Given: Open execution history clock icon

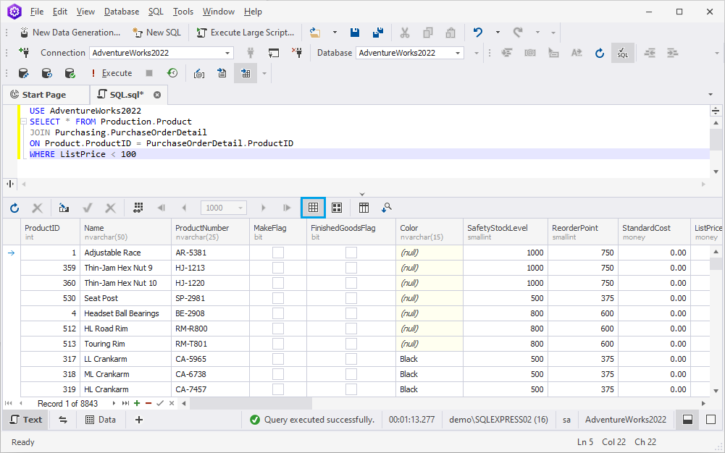Looking at the screenshot, I should click(172, 73).
